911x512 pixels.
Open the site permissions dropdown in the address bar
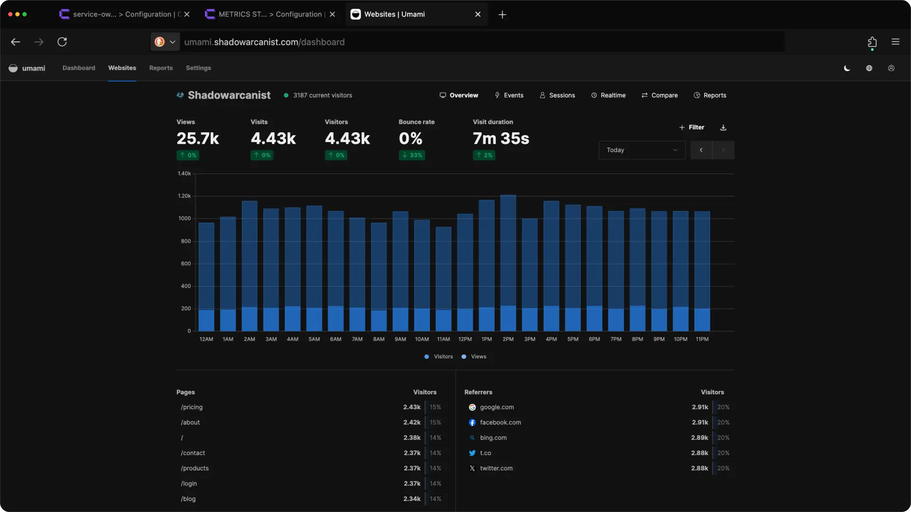(x=164, y=42)
